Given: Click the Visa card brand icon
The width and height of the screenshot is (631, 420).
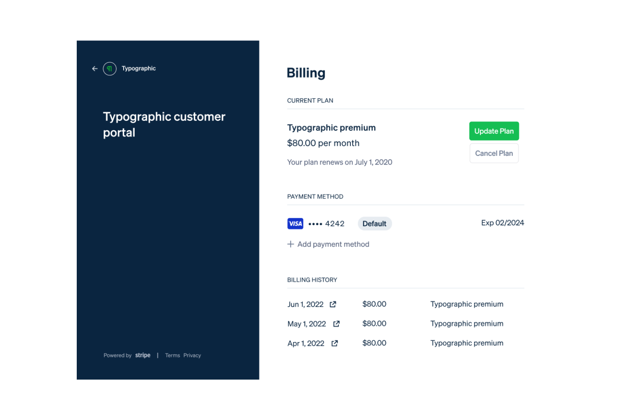Looking at the screenshot, I should [295, 223].
